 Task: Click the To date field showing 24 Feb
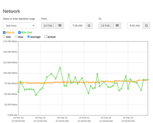tap(106, 26)
